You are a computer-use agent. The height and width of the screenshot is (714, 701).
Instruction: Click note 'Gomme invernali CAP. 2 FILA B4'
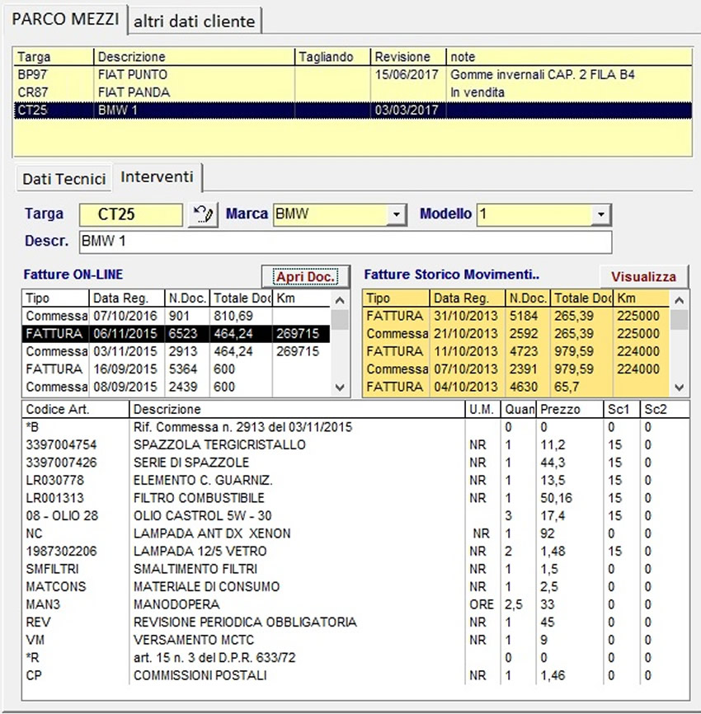(x=542, y=75)
